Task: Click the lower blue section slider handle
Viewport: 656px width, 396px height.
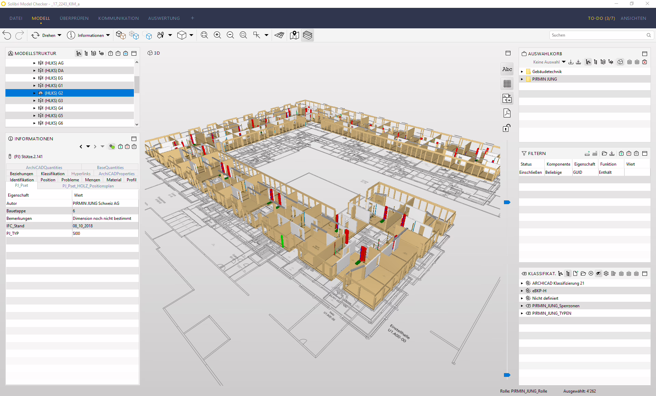Action: pos(507,375)
